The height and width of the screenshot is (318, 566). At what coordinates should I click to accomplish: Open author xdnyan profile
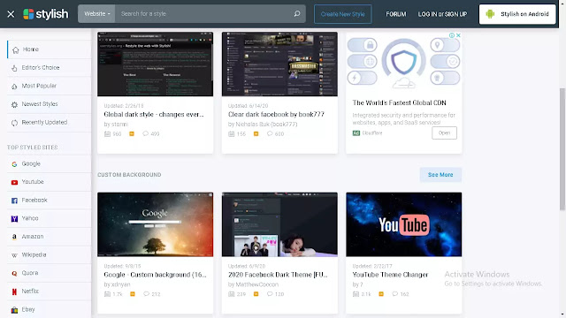point(121,284)
